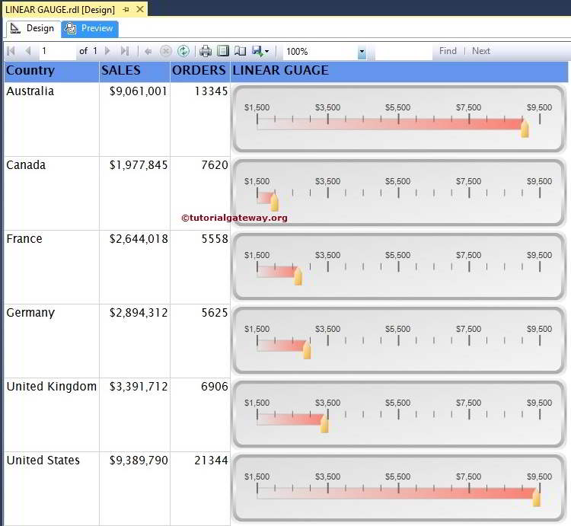
Task: Click the $9,061,001 sales value
Action: (139, 91)
